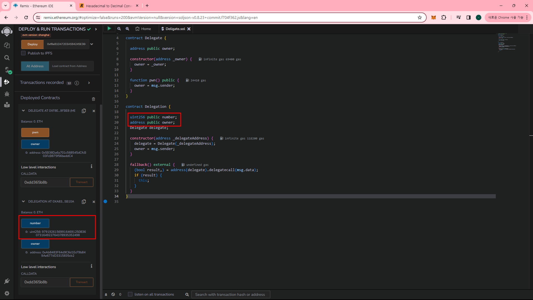Image resolution: width=533 pixels, height=300 pixels.
Task: Bookmark this page with the star icon
Action: [420, 17]
